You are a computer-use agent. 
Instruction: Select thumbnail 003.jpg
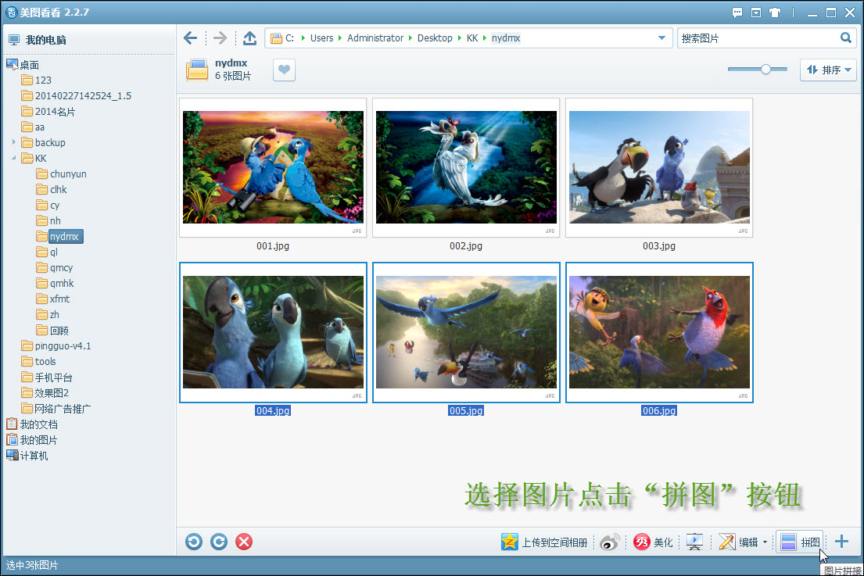659,167
